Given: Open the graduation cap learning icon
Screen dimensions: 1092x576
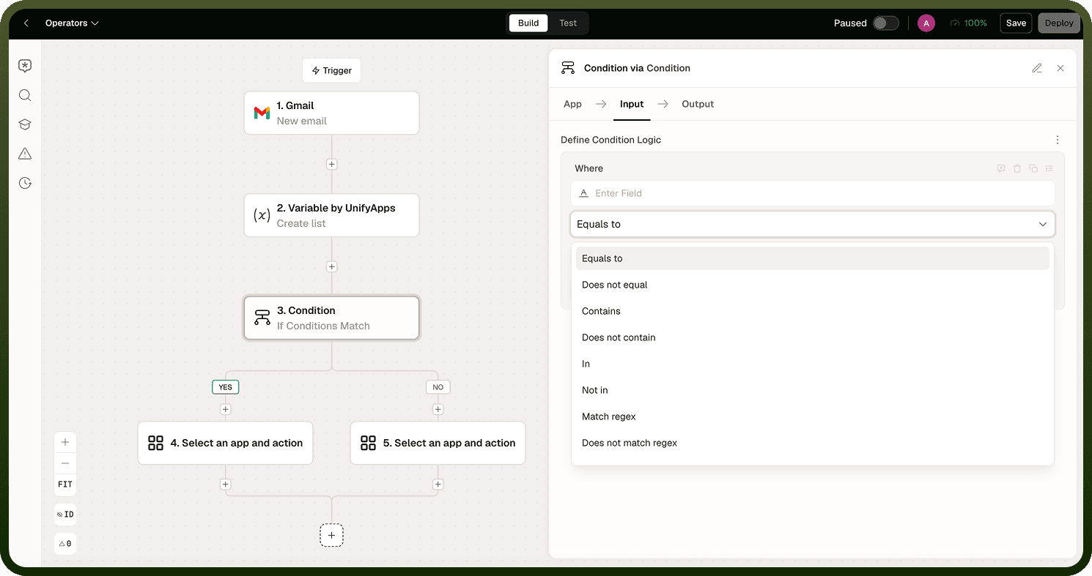Looking at the screenshot, I should [25, 124].
